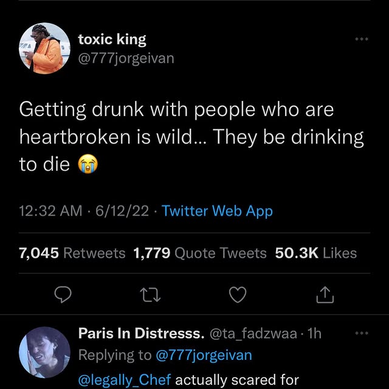This screenshot has width=389, height=389.
Task: Click the 1h reply timestamp
Action: tap(314, 333)
